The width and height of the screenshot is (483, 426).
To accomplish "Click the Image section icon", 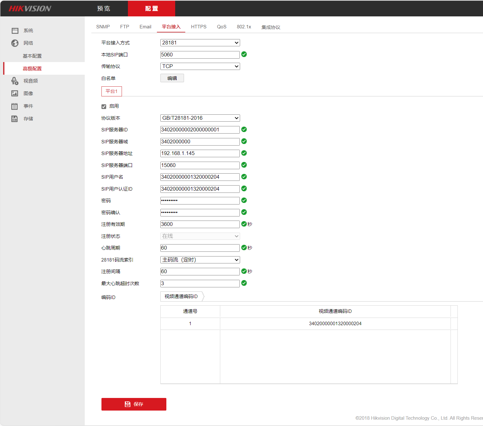I will pos(15,94).
